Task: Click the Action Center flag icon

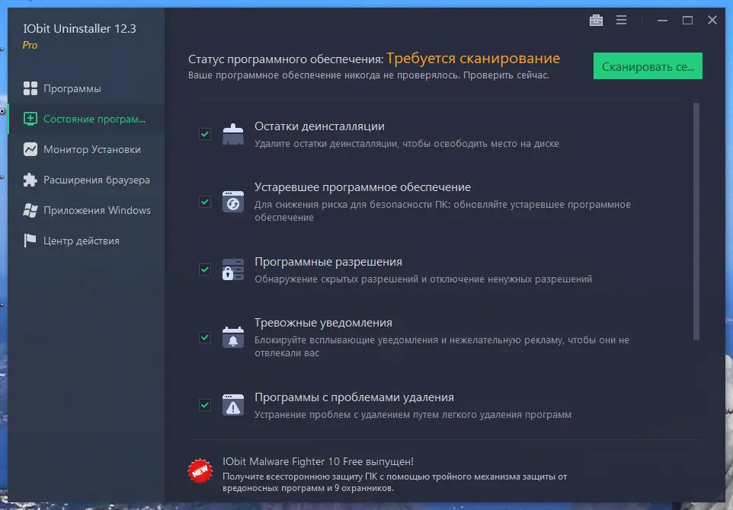Action: click(30, 241)
